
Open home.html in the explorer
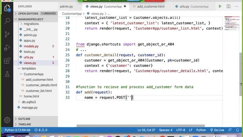coord(31,96)
